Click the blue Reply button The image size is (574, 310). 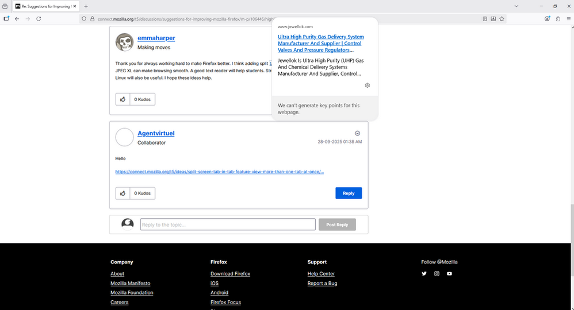click(x=349, y=193)
